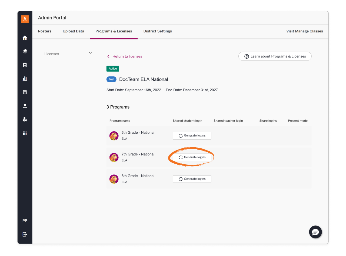346x256 pixels.
Task: Click the DocTeam ELA National title
Action: point(144,79)
